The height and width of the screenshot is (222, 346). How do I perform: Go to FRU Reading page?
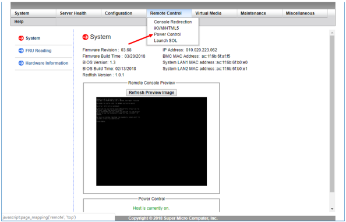point(38,51)
